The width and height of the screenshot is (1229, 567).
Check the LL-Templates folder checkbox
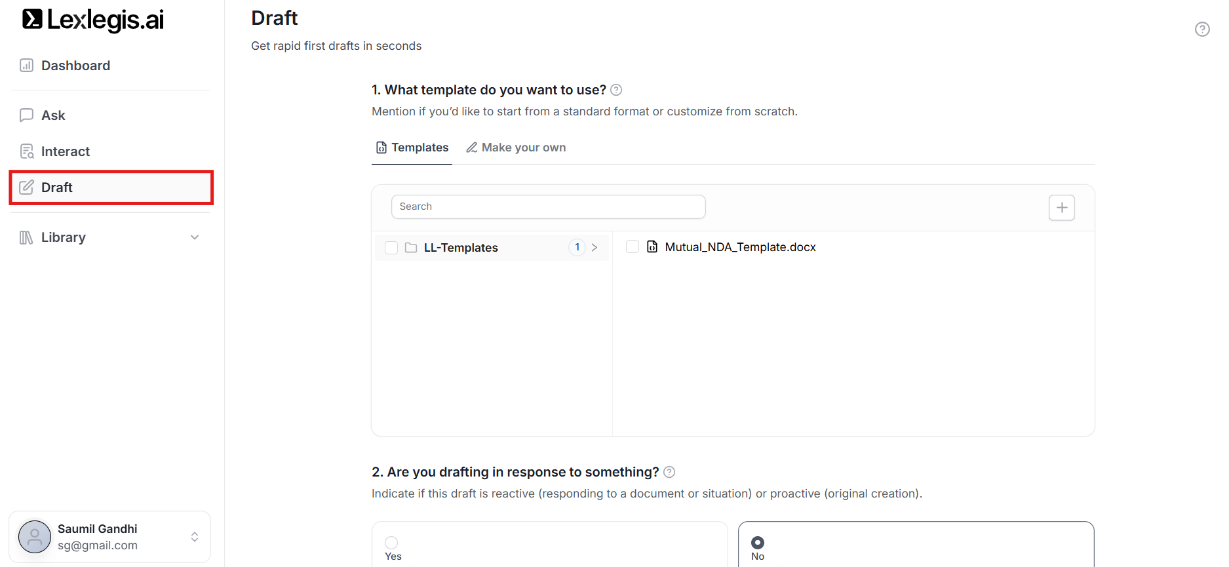coord(391,248)
